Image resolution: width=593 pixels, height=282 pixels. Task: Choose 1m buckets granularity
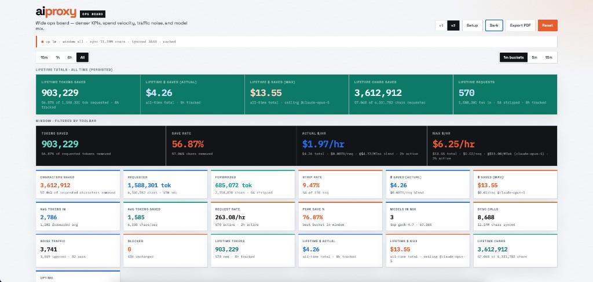514,57
